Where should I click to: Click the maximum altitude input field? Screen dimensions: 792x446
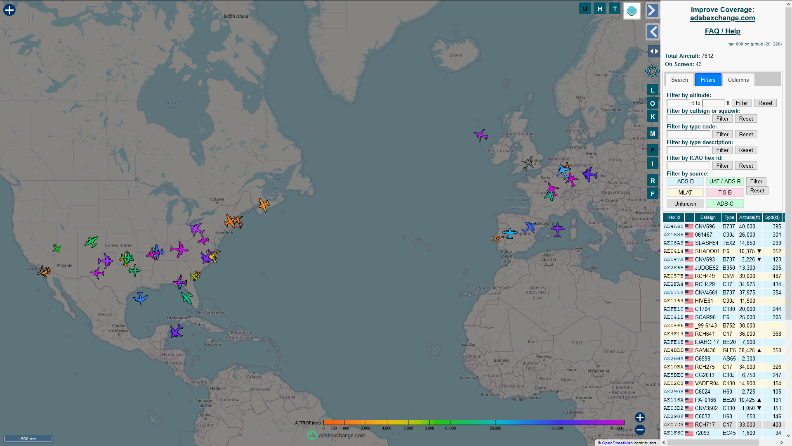(713, 103)
